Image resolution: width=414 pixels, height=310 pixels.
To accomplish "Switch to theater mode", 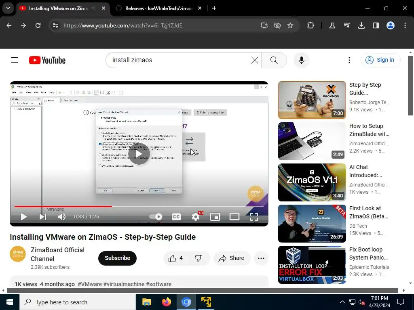I will pyautogui.click(x=234, y=217).
